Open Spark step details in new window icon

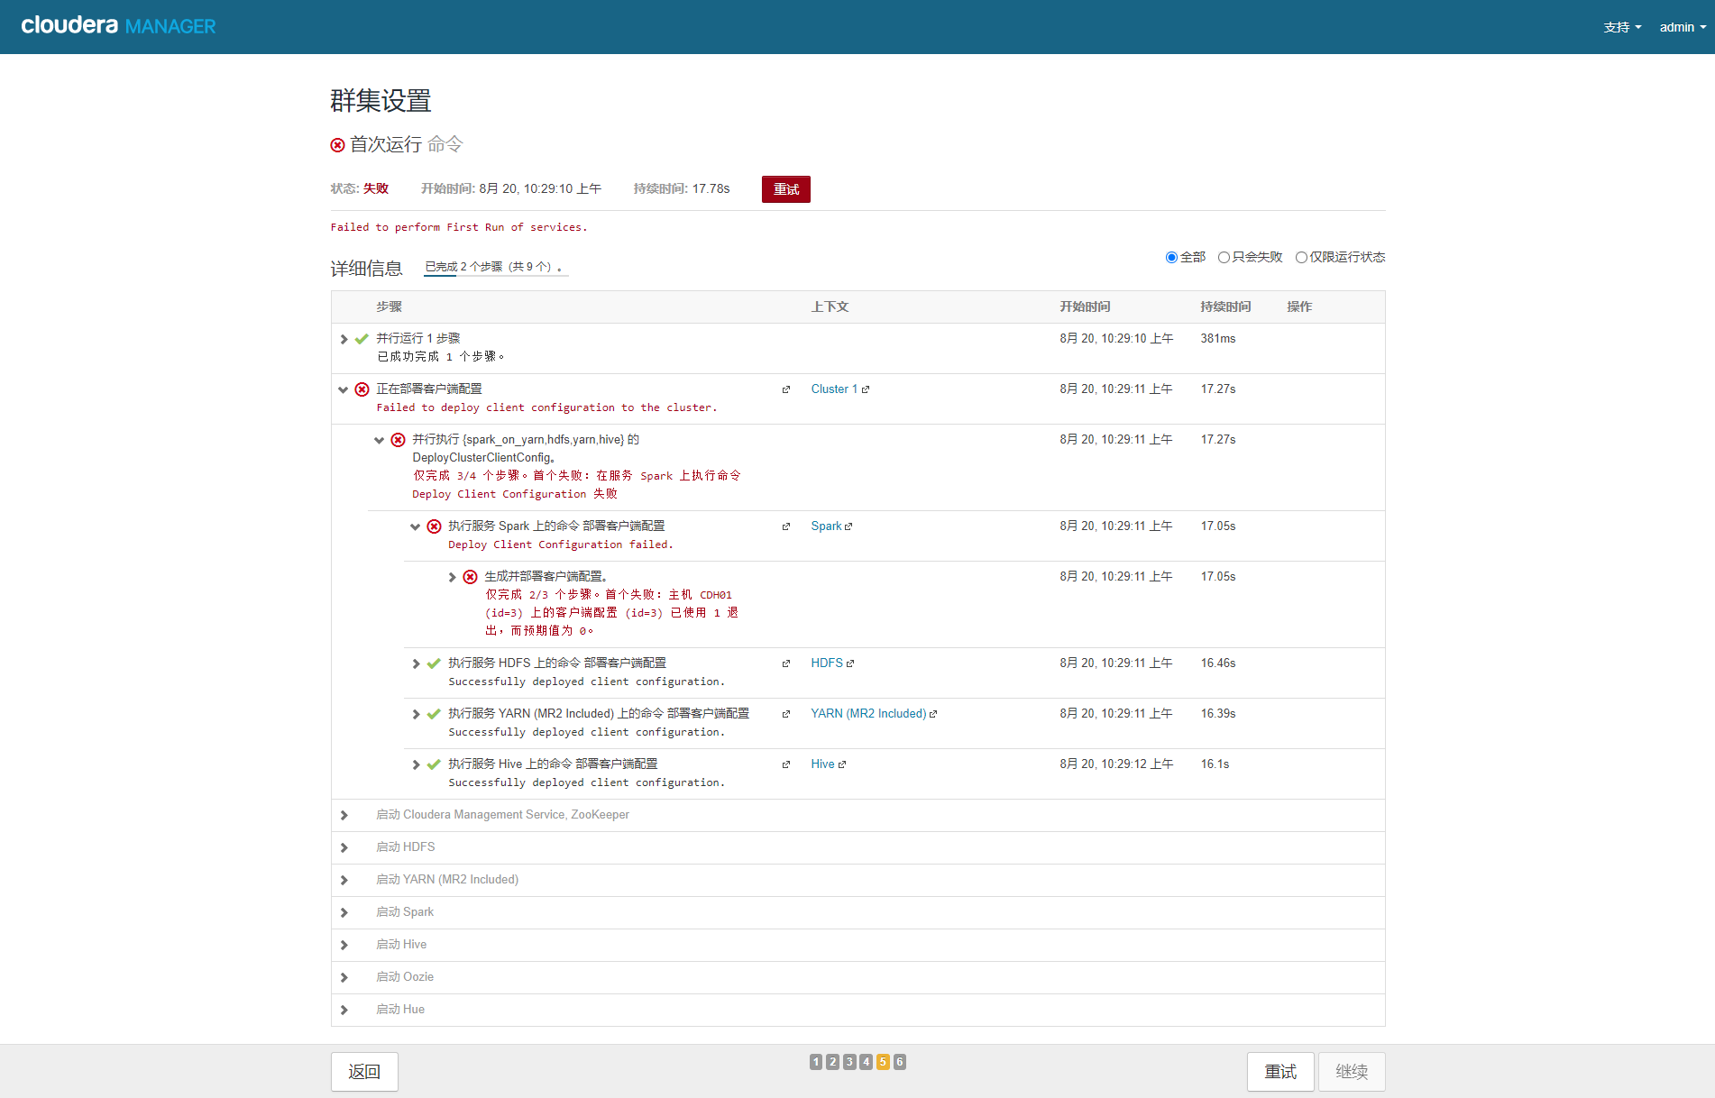coord(786,526)
